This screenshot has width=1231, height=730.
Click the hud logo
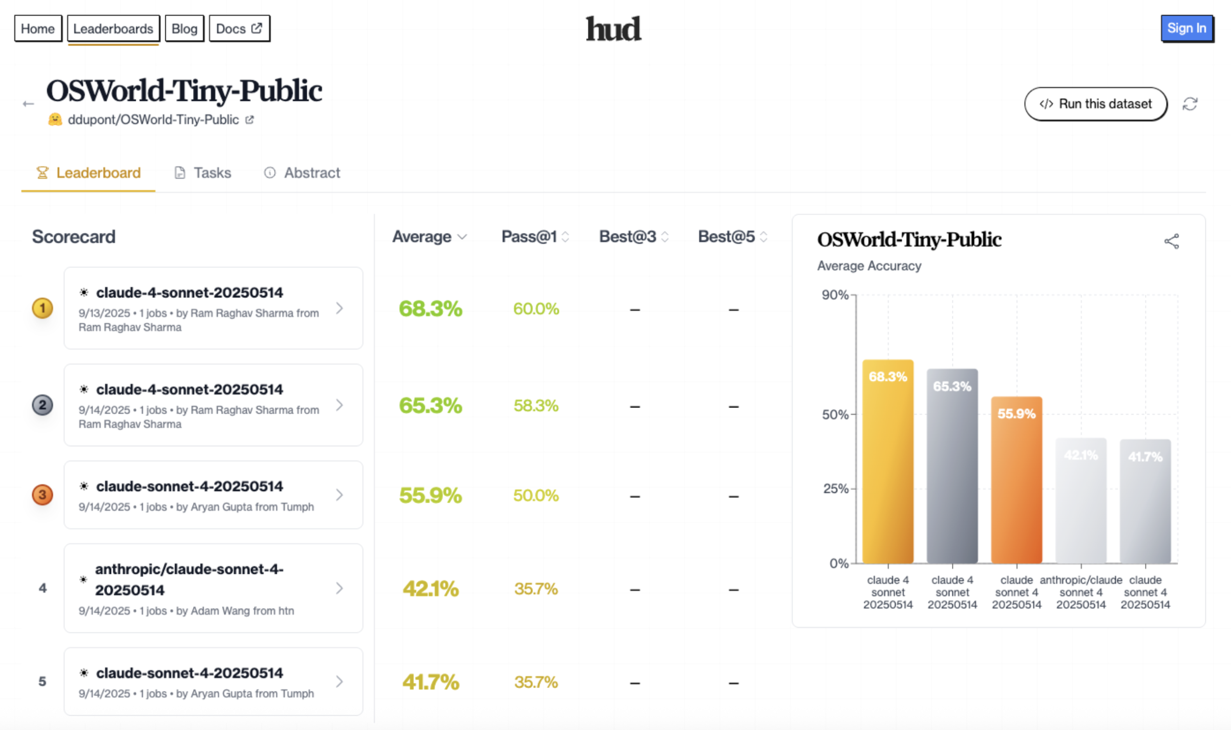[613, 29]
